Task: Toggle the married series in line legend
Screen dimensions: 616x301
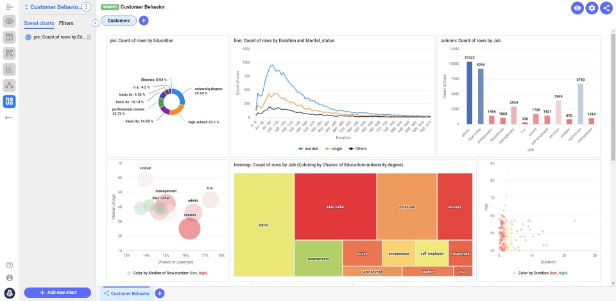Action: click(x=310, y=148)
